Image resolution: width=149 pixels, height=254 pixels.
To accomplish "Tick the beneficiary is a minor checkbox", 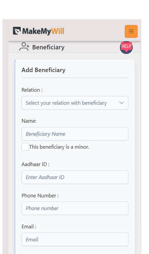I will (25, 147).
